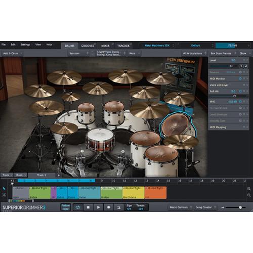The height and width of the screenshot is (253, 253).
Task: Open the Level row menu icon
Action: [x=244, y=60]
